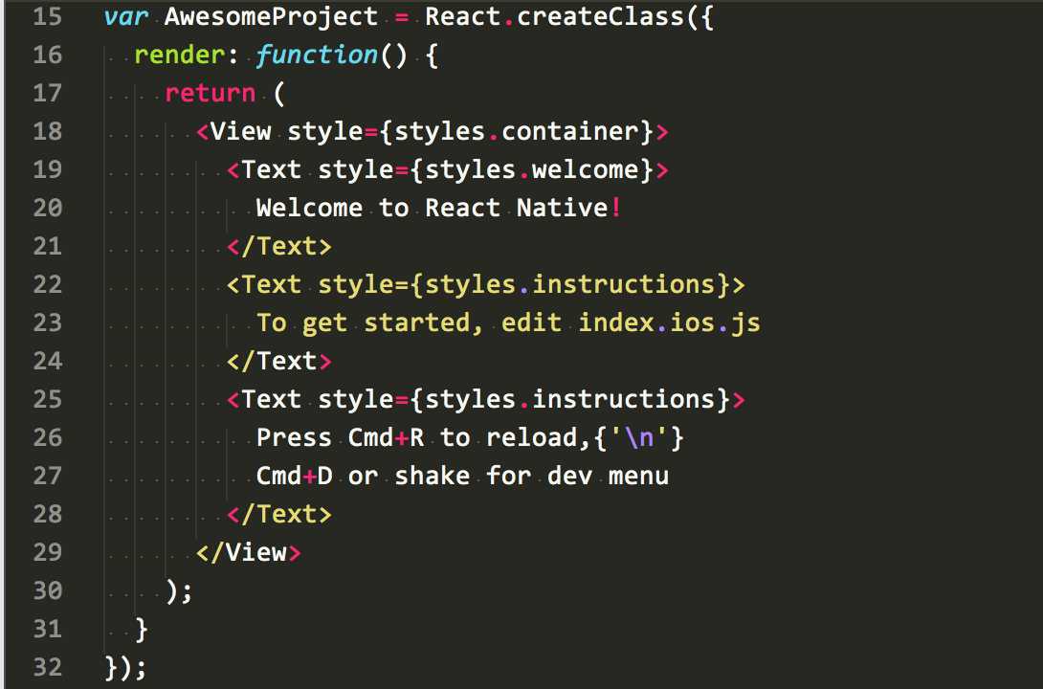Click the 'render' property name
The width and height of the screenshot is (1043, 689).
[180, 55]
